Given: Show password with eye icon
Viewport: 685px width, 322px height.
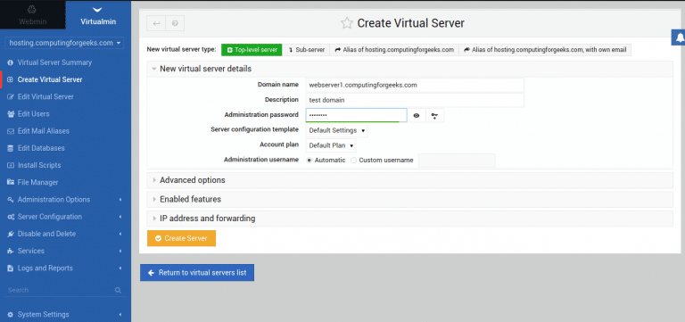Looking at the screenshot, I should pos(417,115).
